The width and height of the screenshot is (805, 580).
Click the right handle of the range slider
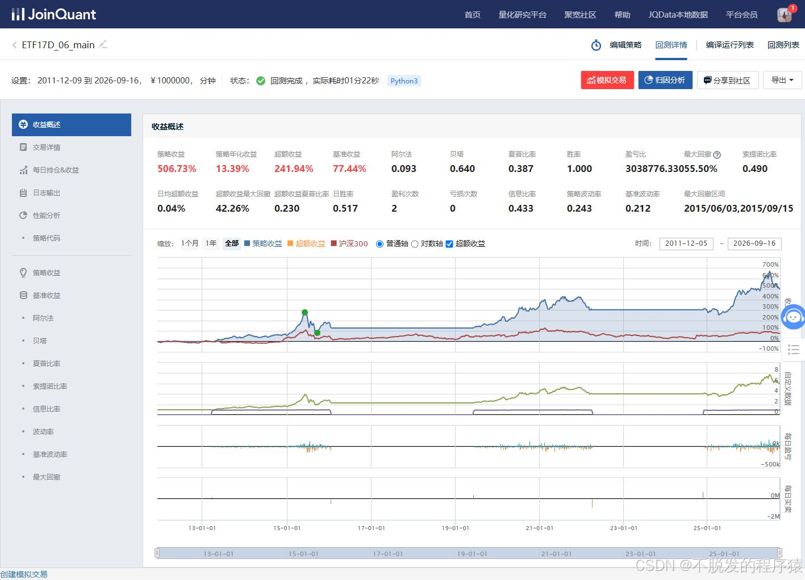(x=779, y=553)
